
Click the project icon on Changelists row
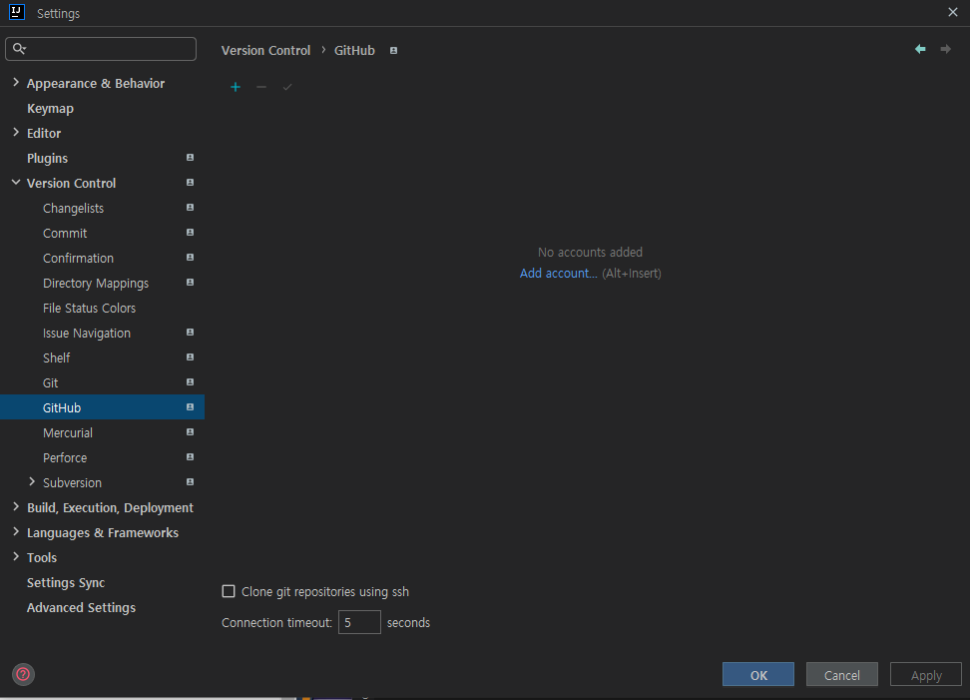tap(190, 208)
